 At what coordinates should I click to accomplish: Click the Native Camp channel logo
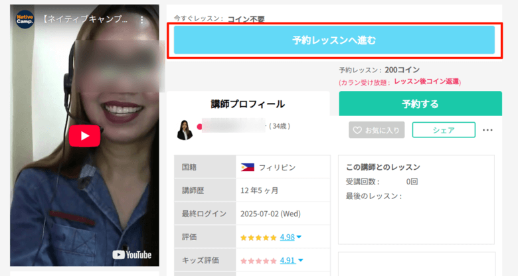click(x=25, y=19)
